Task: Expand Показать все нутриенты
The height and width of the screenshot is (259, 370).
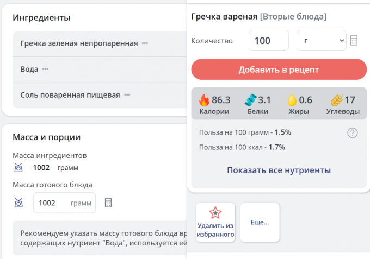Action: pos(279,170)
